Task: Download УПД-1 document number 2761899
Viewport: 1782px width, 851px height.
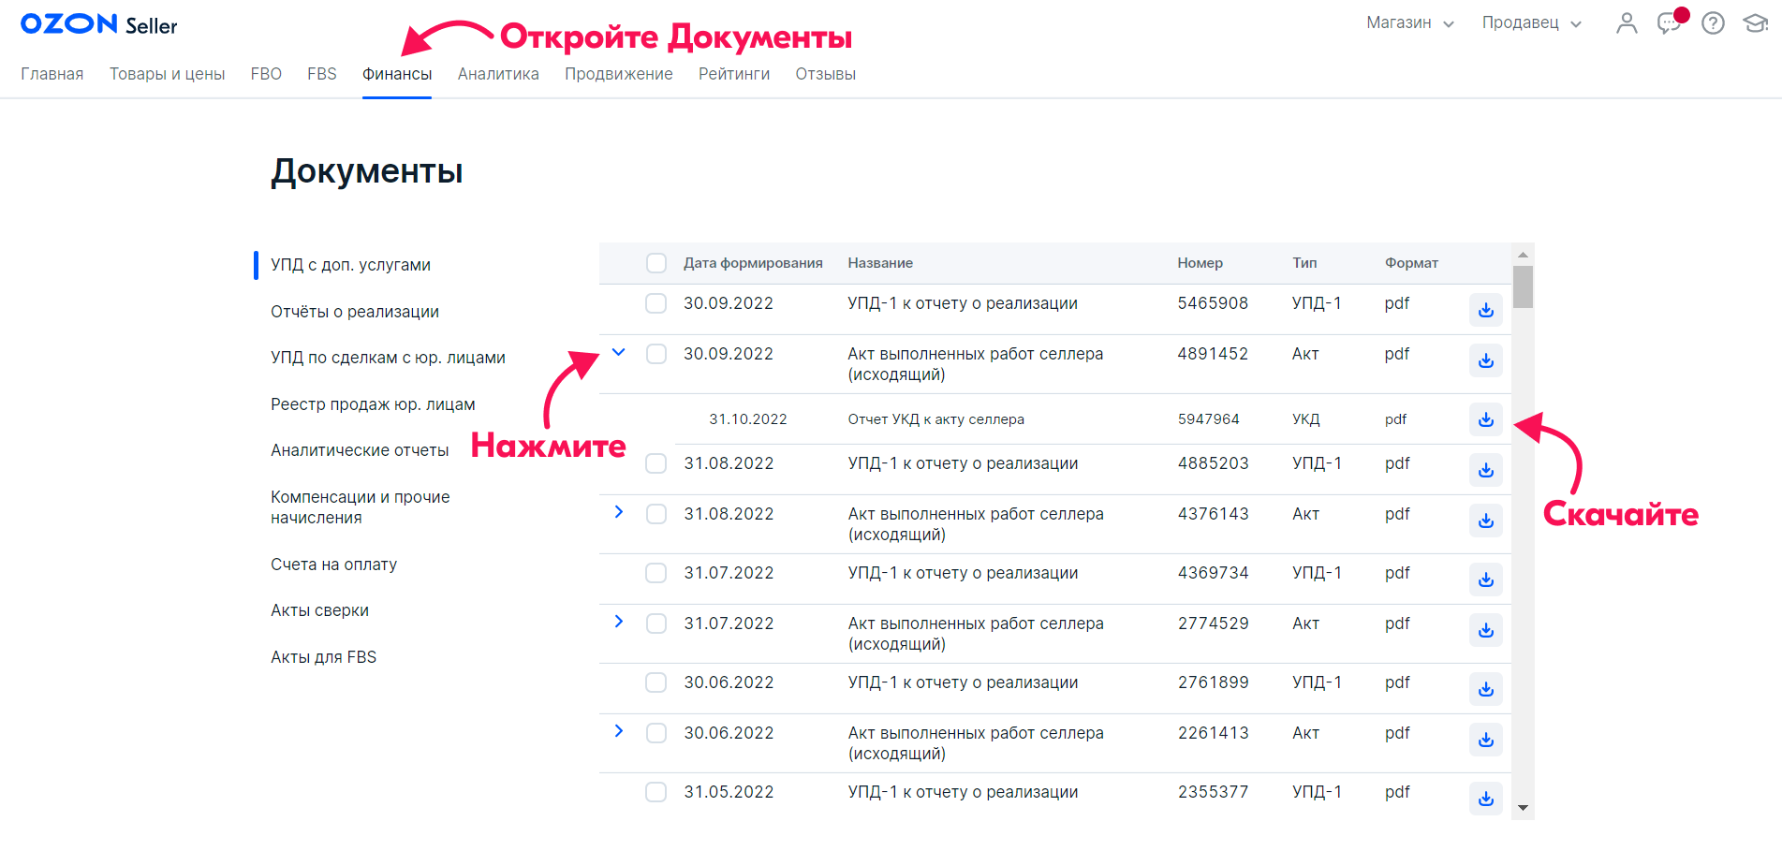Action: click(1485, 689)
